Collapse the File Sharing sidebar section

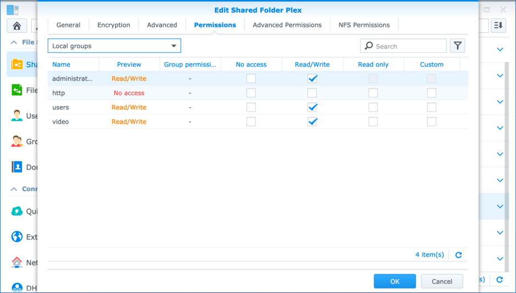coord(14,42)
